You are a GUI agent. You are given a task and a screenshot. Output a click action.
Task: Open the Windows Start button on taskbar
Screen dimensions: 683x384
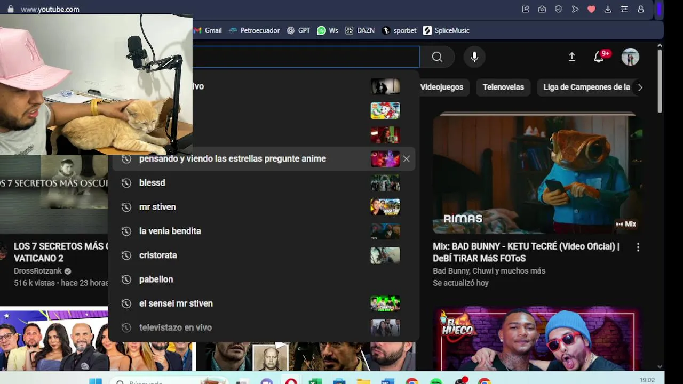click(x=96, y=381)
